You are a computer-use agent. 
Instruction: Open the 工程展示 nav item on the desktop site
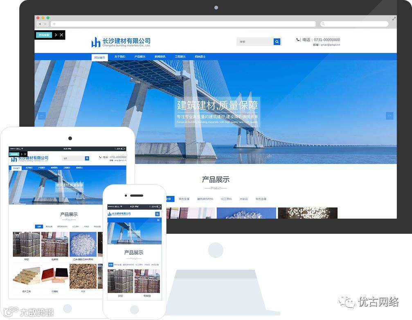coord(180,57)
